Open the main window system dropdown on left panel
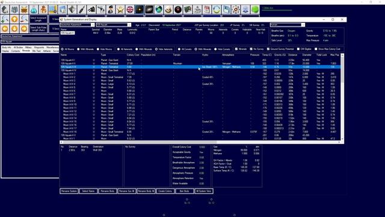Image resolution: width=385 pixels, height=217 pixels. 30,42
